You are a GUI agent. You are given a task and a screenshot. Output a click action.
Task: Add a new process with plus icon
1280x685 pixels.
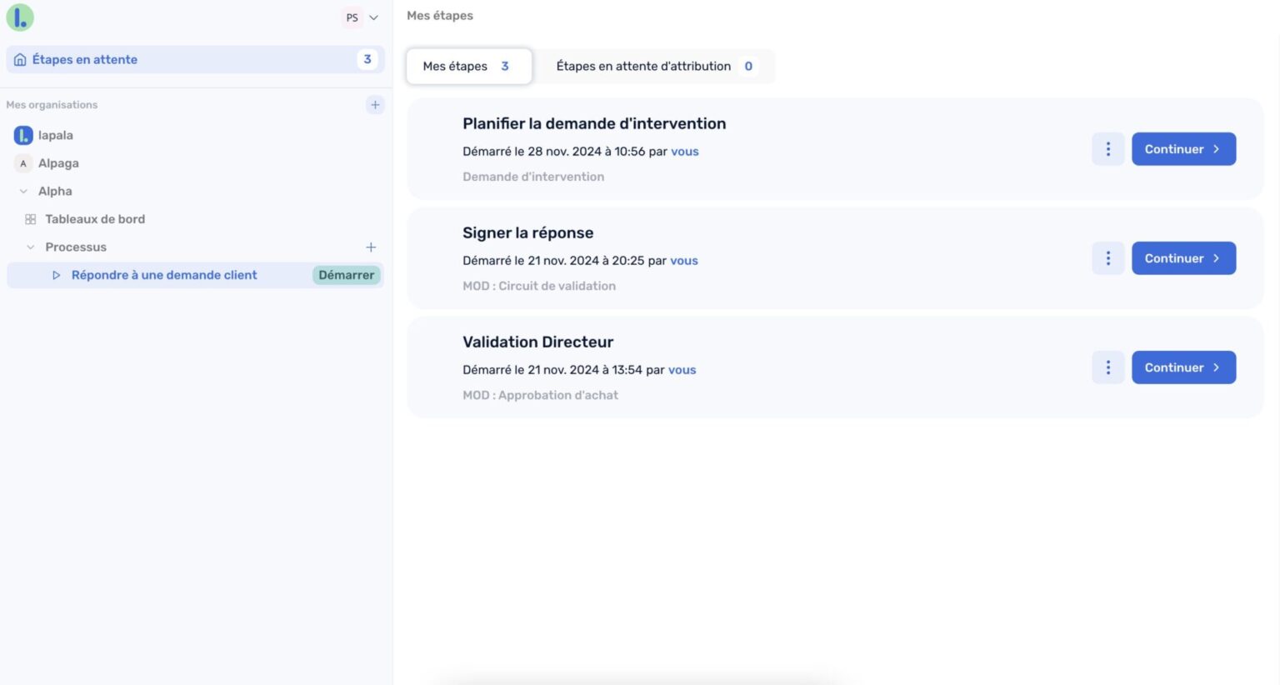point(371,247)
